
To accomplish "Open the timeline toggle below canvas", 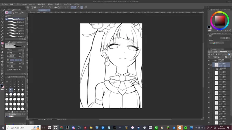I will [31, 123].
